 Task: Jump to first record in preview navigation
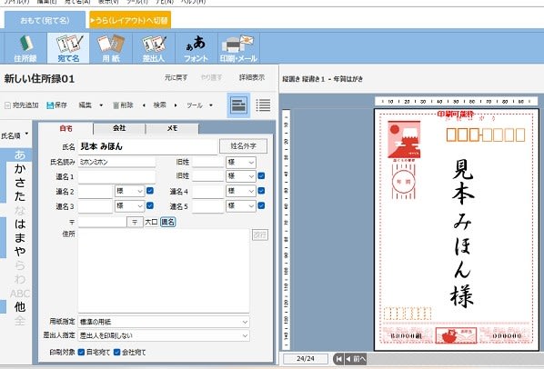(x=338, y=359)
